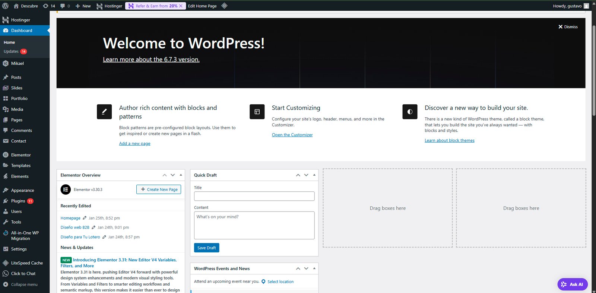Open the Homepage recently edited link
The image size is (596, 293).
coord(70,218)
